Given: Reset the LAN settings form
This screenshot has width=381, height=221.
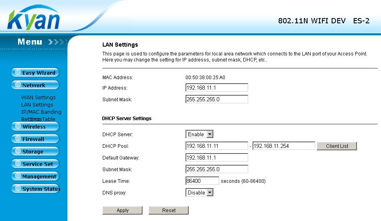Looking at the screenshot, I should [169, 210].
